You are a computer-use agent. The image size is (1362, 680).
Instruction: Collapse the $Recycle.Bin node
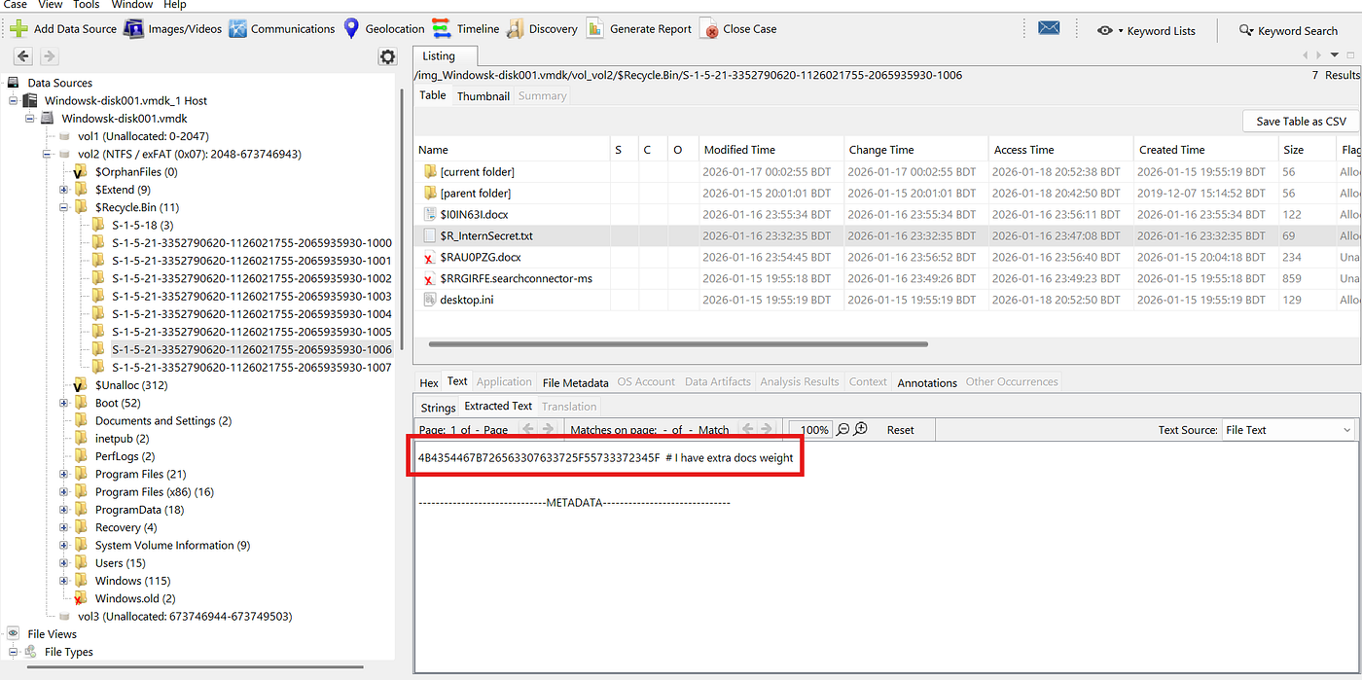62,206
